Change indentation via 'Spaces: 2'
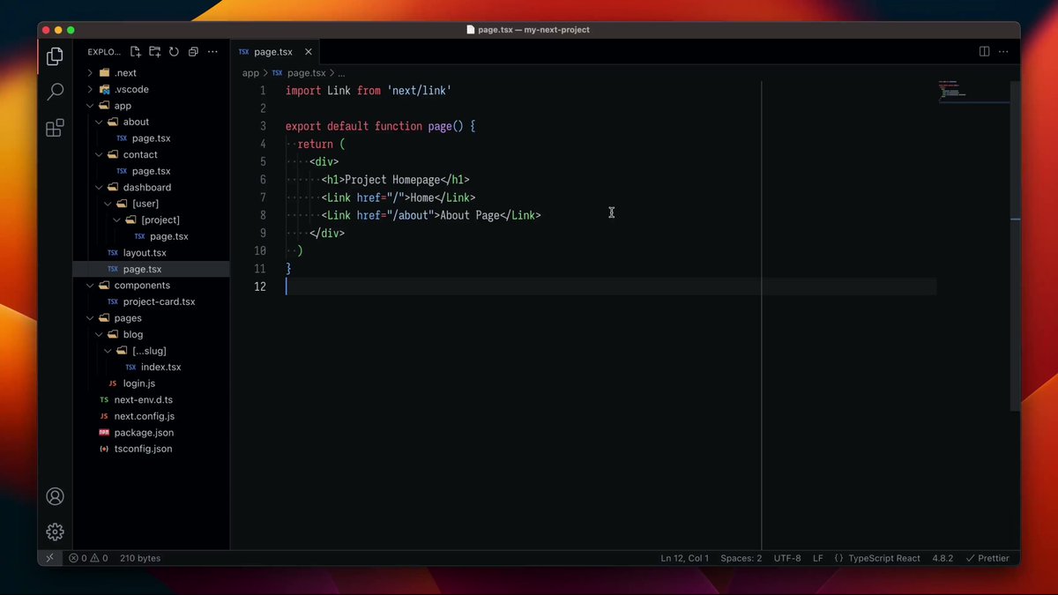 [741, 558]
